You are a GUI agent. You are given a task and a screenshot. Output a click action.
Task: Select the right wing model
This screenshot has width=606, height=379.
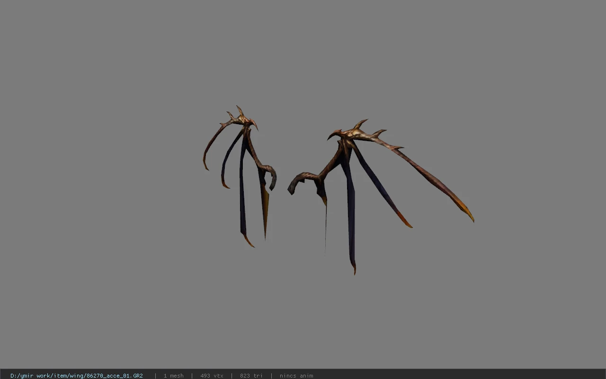pyautogui.click(x=381, y=197)
